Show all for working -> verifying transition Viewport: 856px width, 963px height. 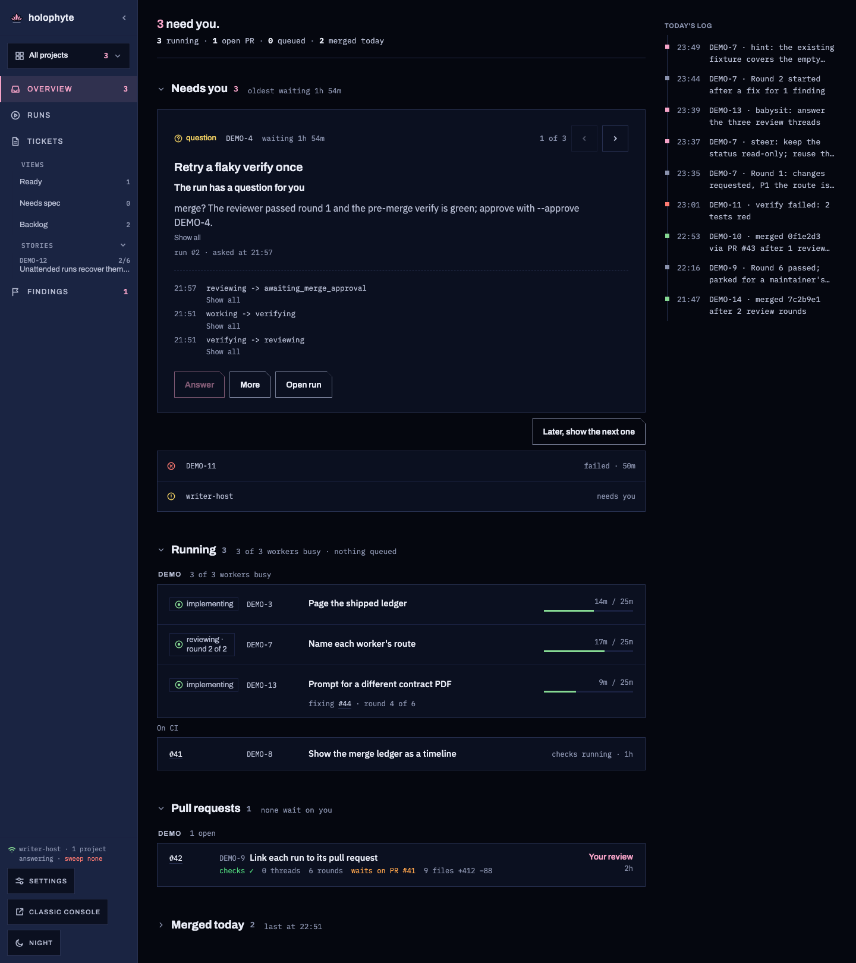tap(224, 326)
